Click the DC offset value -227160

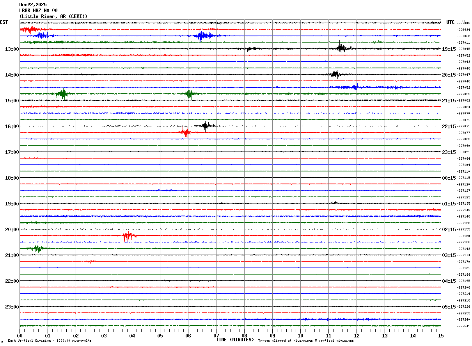[463, 236]
